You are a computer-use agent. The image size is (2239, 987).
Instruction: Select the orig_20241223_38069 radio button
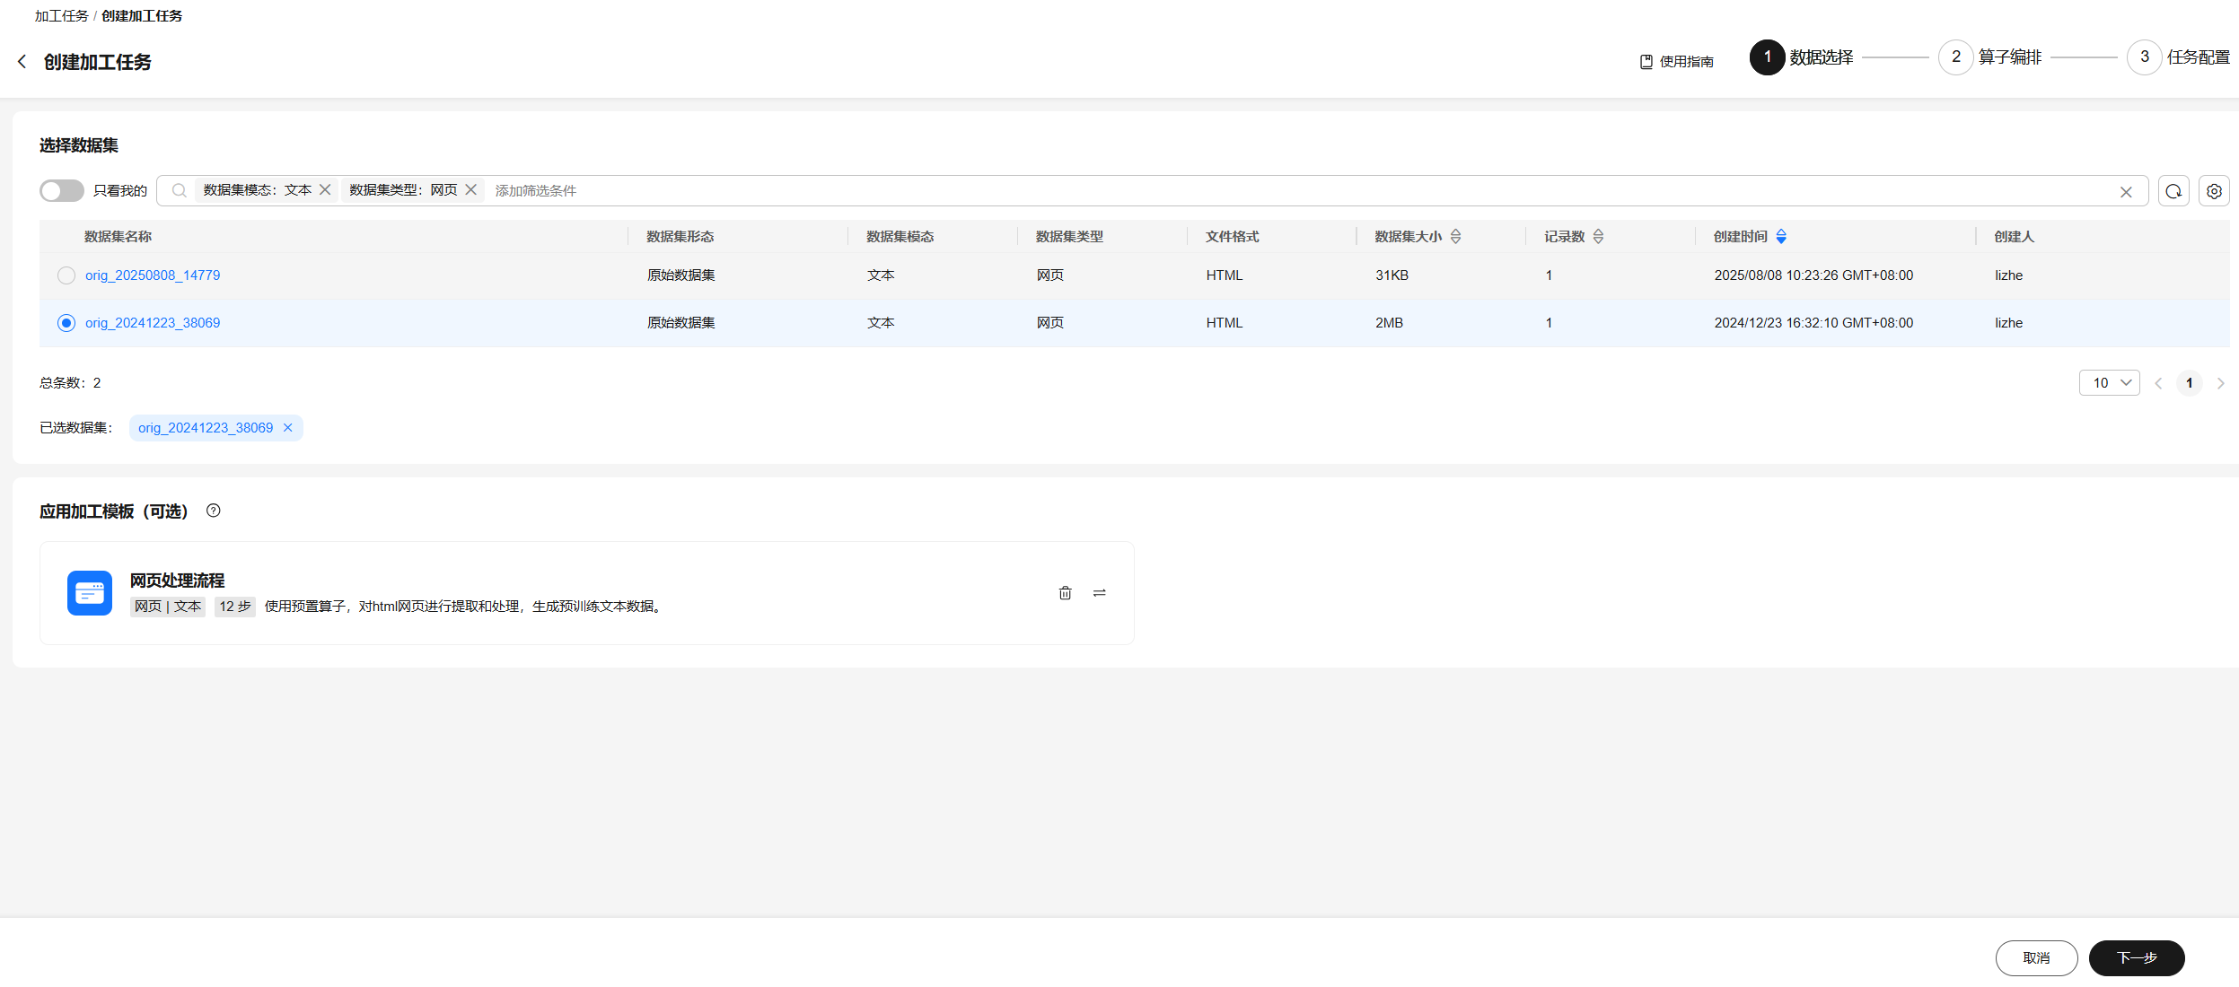click(66, 323)
